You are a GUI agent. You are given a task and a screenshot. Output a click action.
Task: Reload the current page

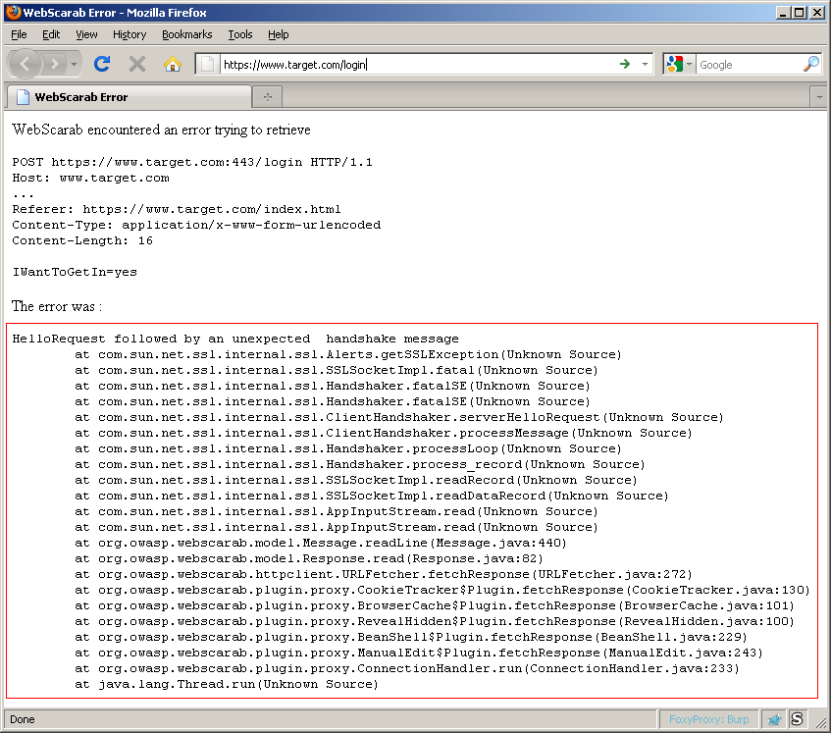click(x=101, y=64)
